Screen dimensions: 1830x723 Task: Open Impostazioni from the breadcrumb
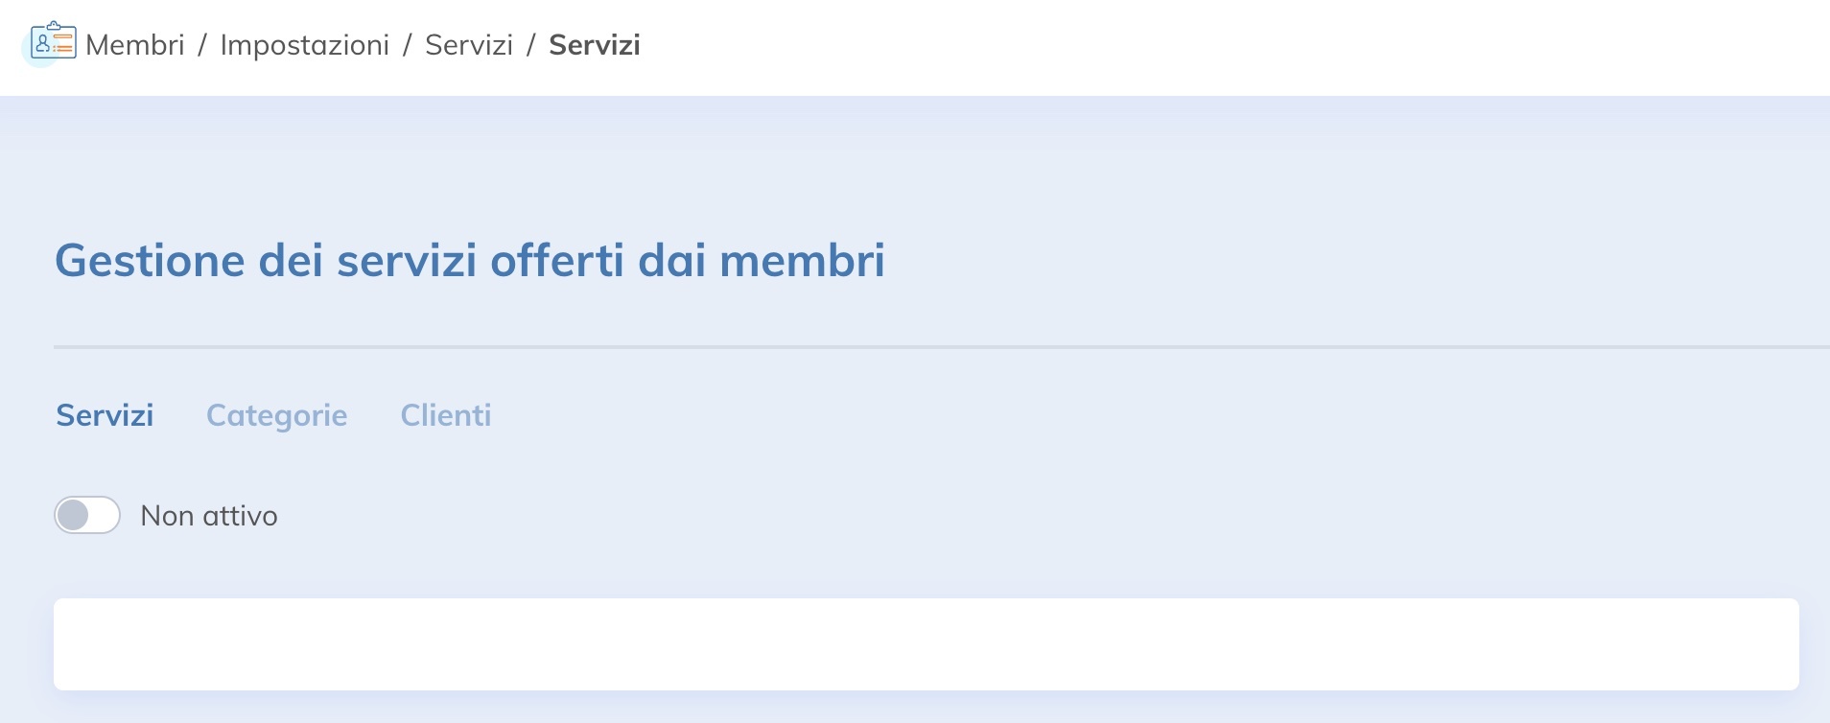coord(306,44)
